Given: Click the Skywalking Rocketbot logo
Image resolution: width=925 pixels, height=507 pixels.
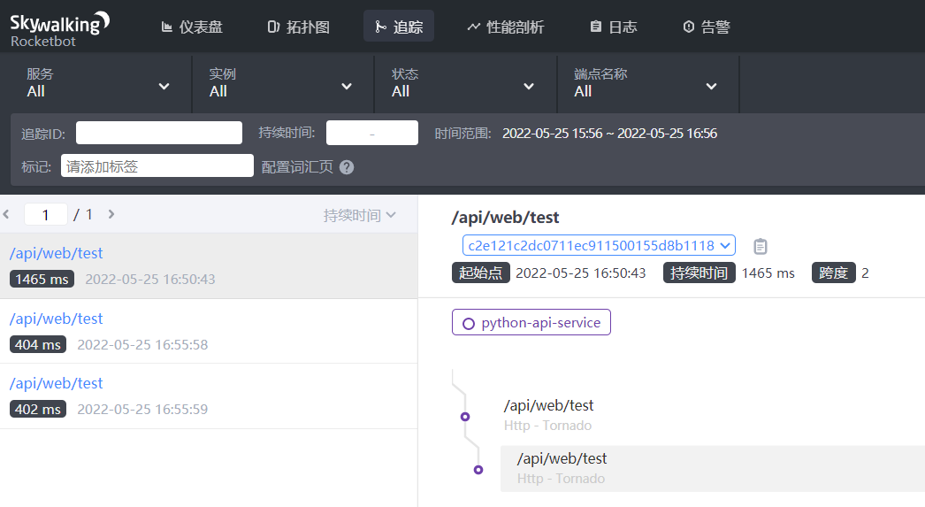Looking at the screenshot, I should pos(59,29).
